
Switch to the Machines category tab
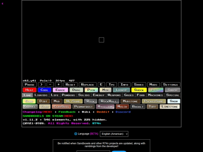[x=156, y=95]
